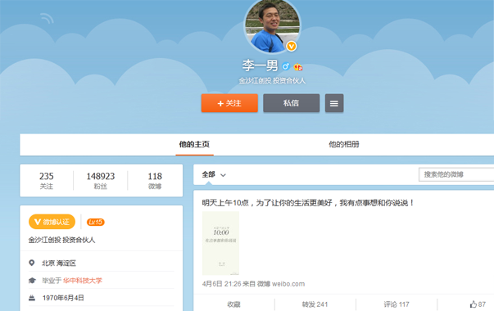Click 转发 241 to repost
494x311 pixels.
click(x=315, y=304)
